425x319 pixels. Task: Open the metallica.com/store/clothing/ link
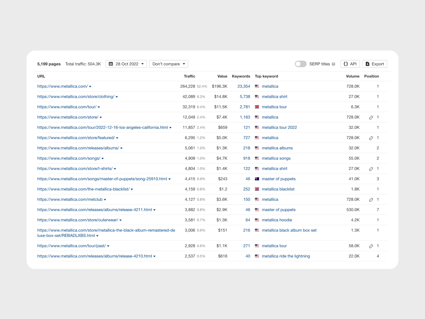click(x=76, y=97)
